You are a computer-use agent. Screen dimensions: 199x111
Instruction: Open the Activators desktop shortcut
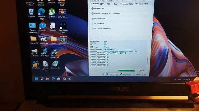pyautogui.click(x=35, y=52)
